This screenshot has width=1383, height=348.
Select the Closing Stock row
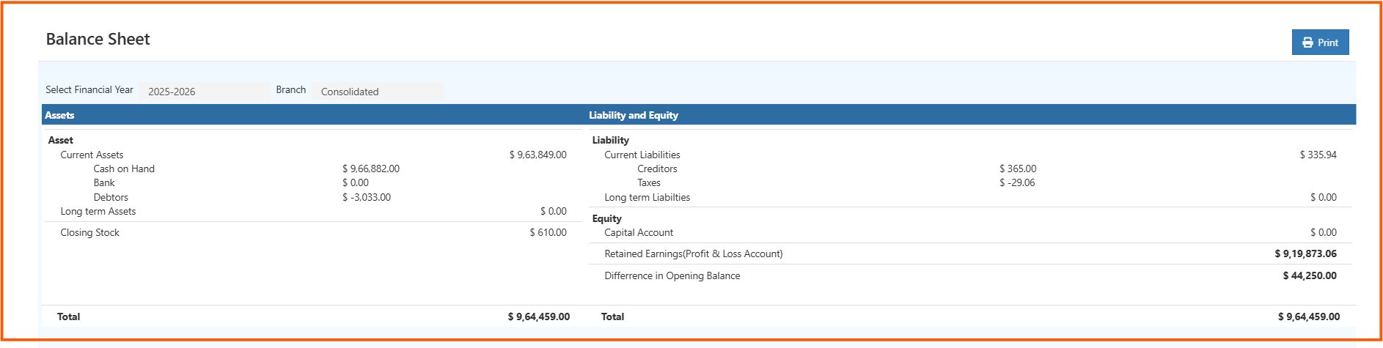coord(89,232)
